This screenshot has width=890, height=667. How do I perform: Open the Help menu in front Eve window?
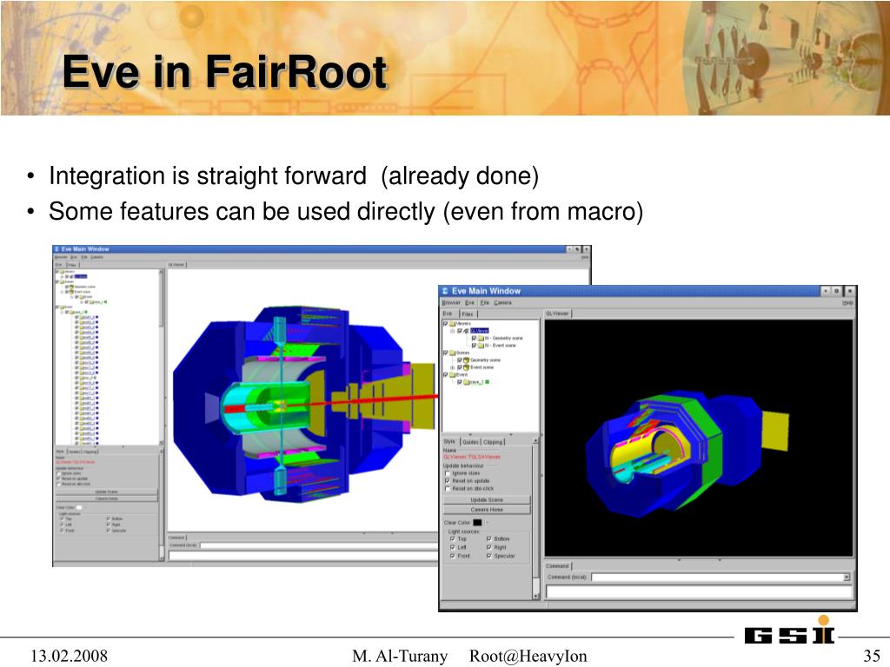tap(847, 303)
